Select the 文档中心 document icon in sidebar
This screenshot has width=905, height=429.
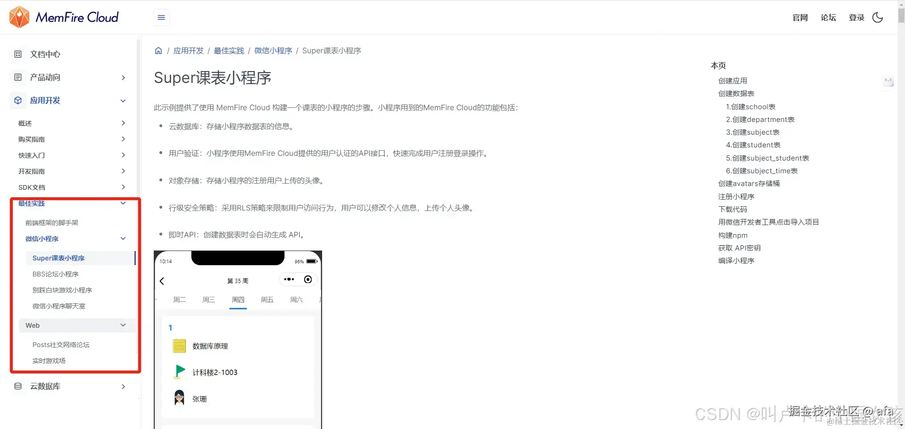tap(18, 54)
